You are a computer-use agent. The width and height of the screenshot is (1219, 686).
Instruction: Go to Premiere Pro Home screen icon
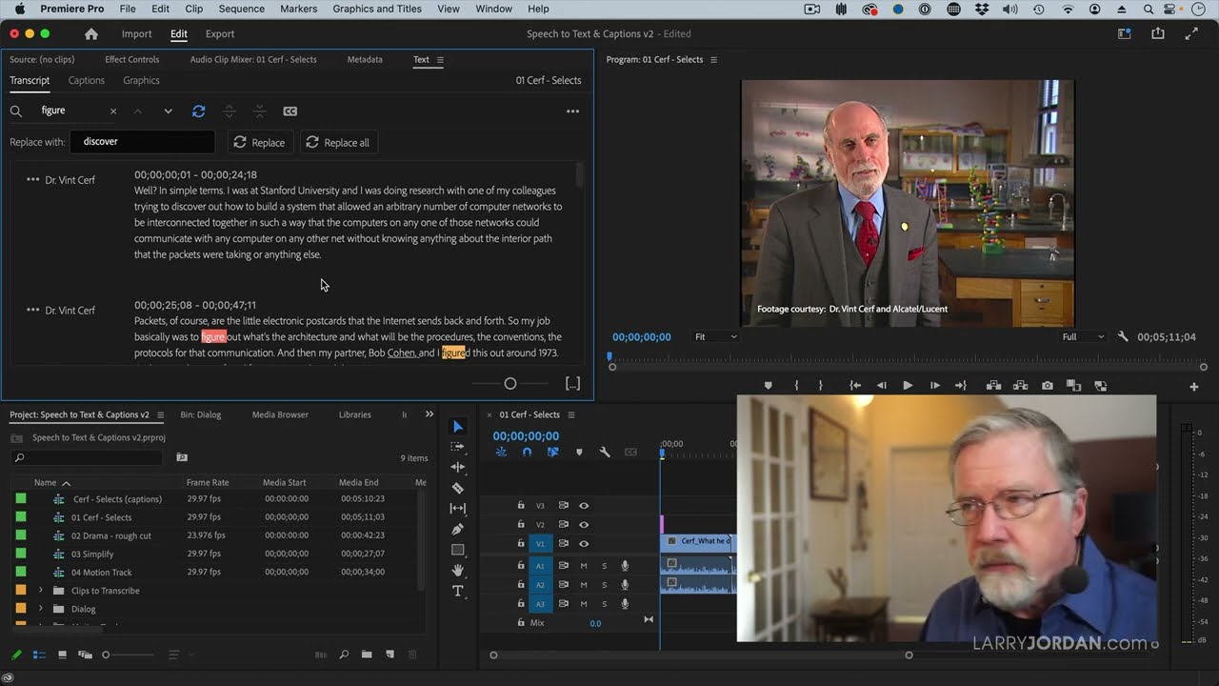(x=91, y=34)
